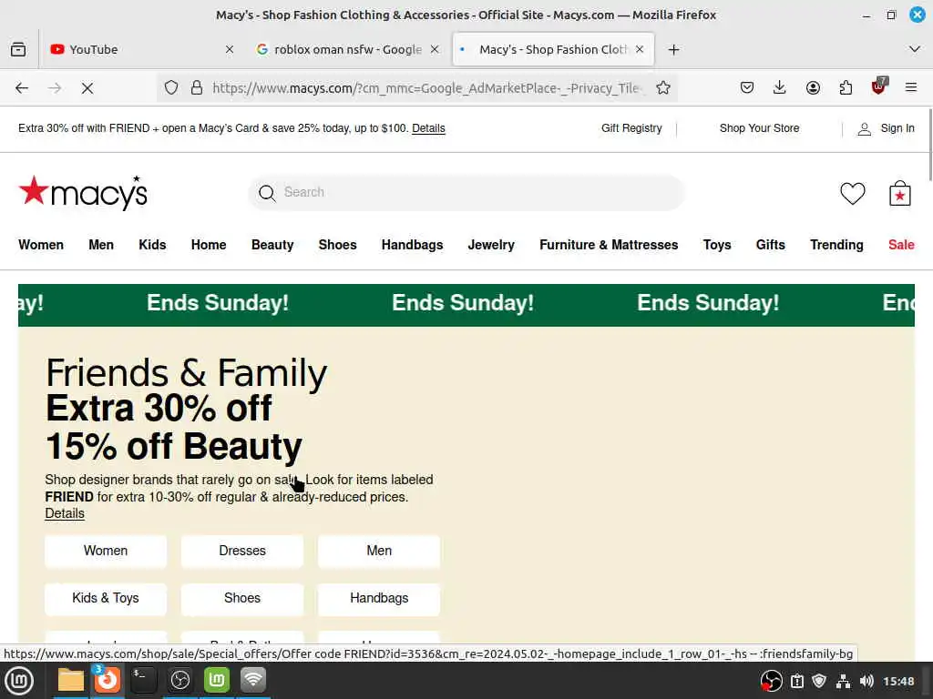Screen dimensions: 933x699
Task: Select the Macy's Shop Fashion tab
Action: (553, 49)
